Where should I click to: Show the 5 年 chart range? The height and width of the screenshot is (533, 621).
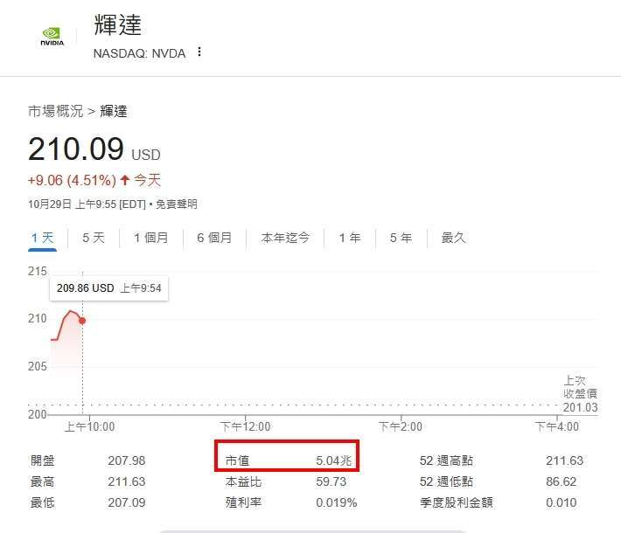coord(401,238)
